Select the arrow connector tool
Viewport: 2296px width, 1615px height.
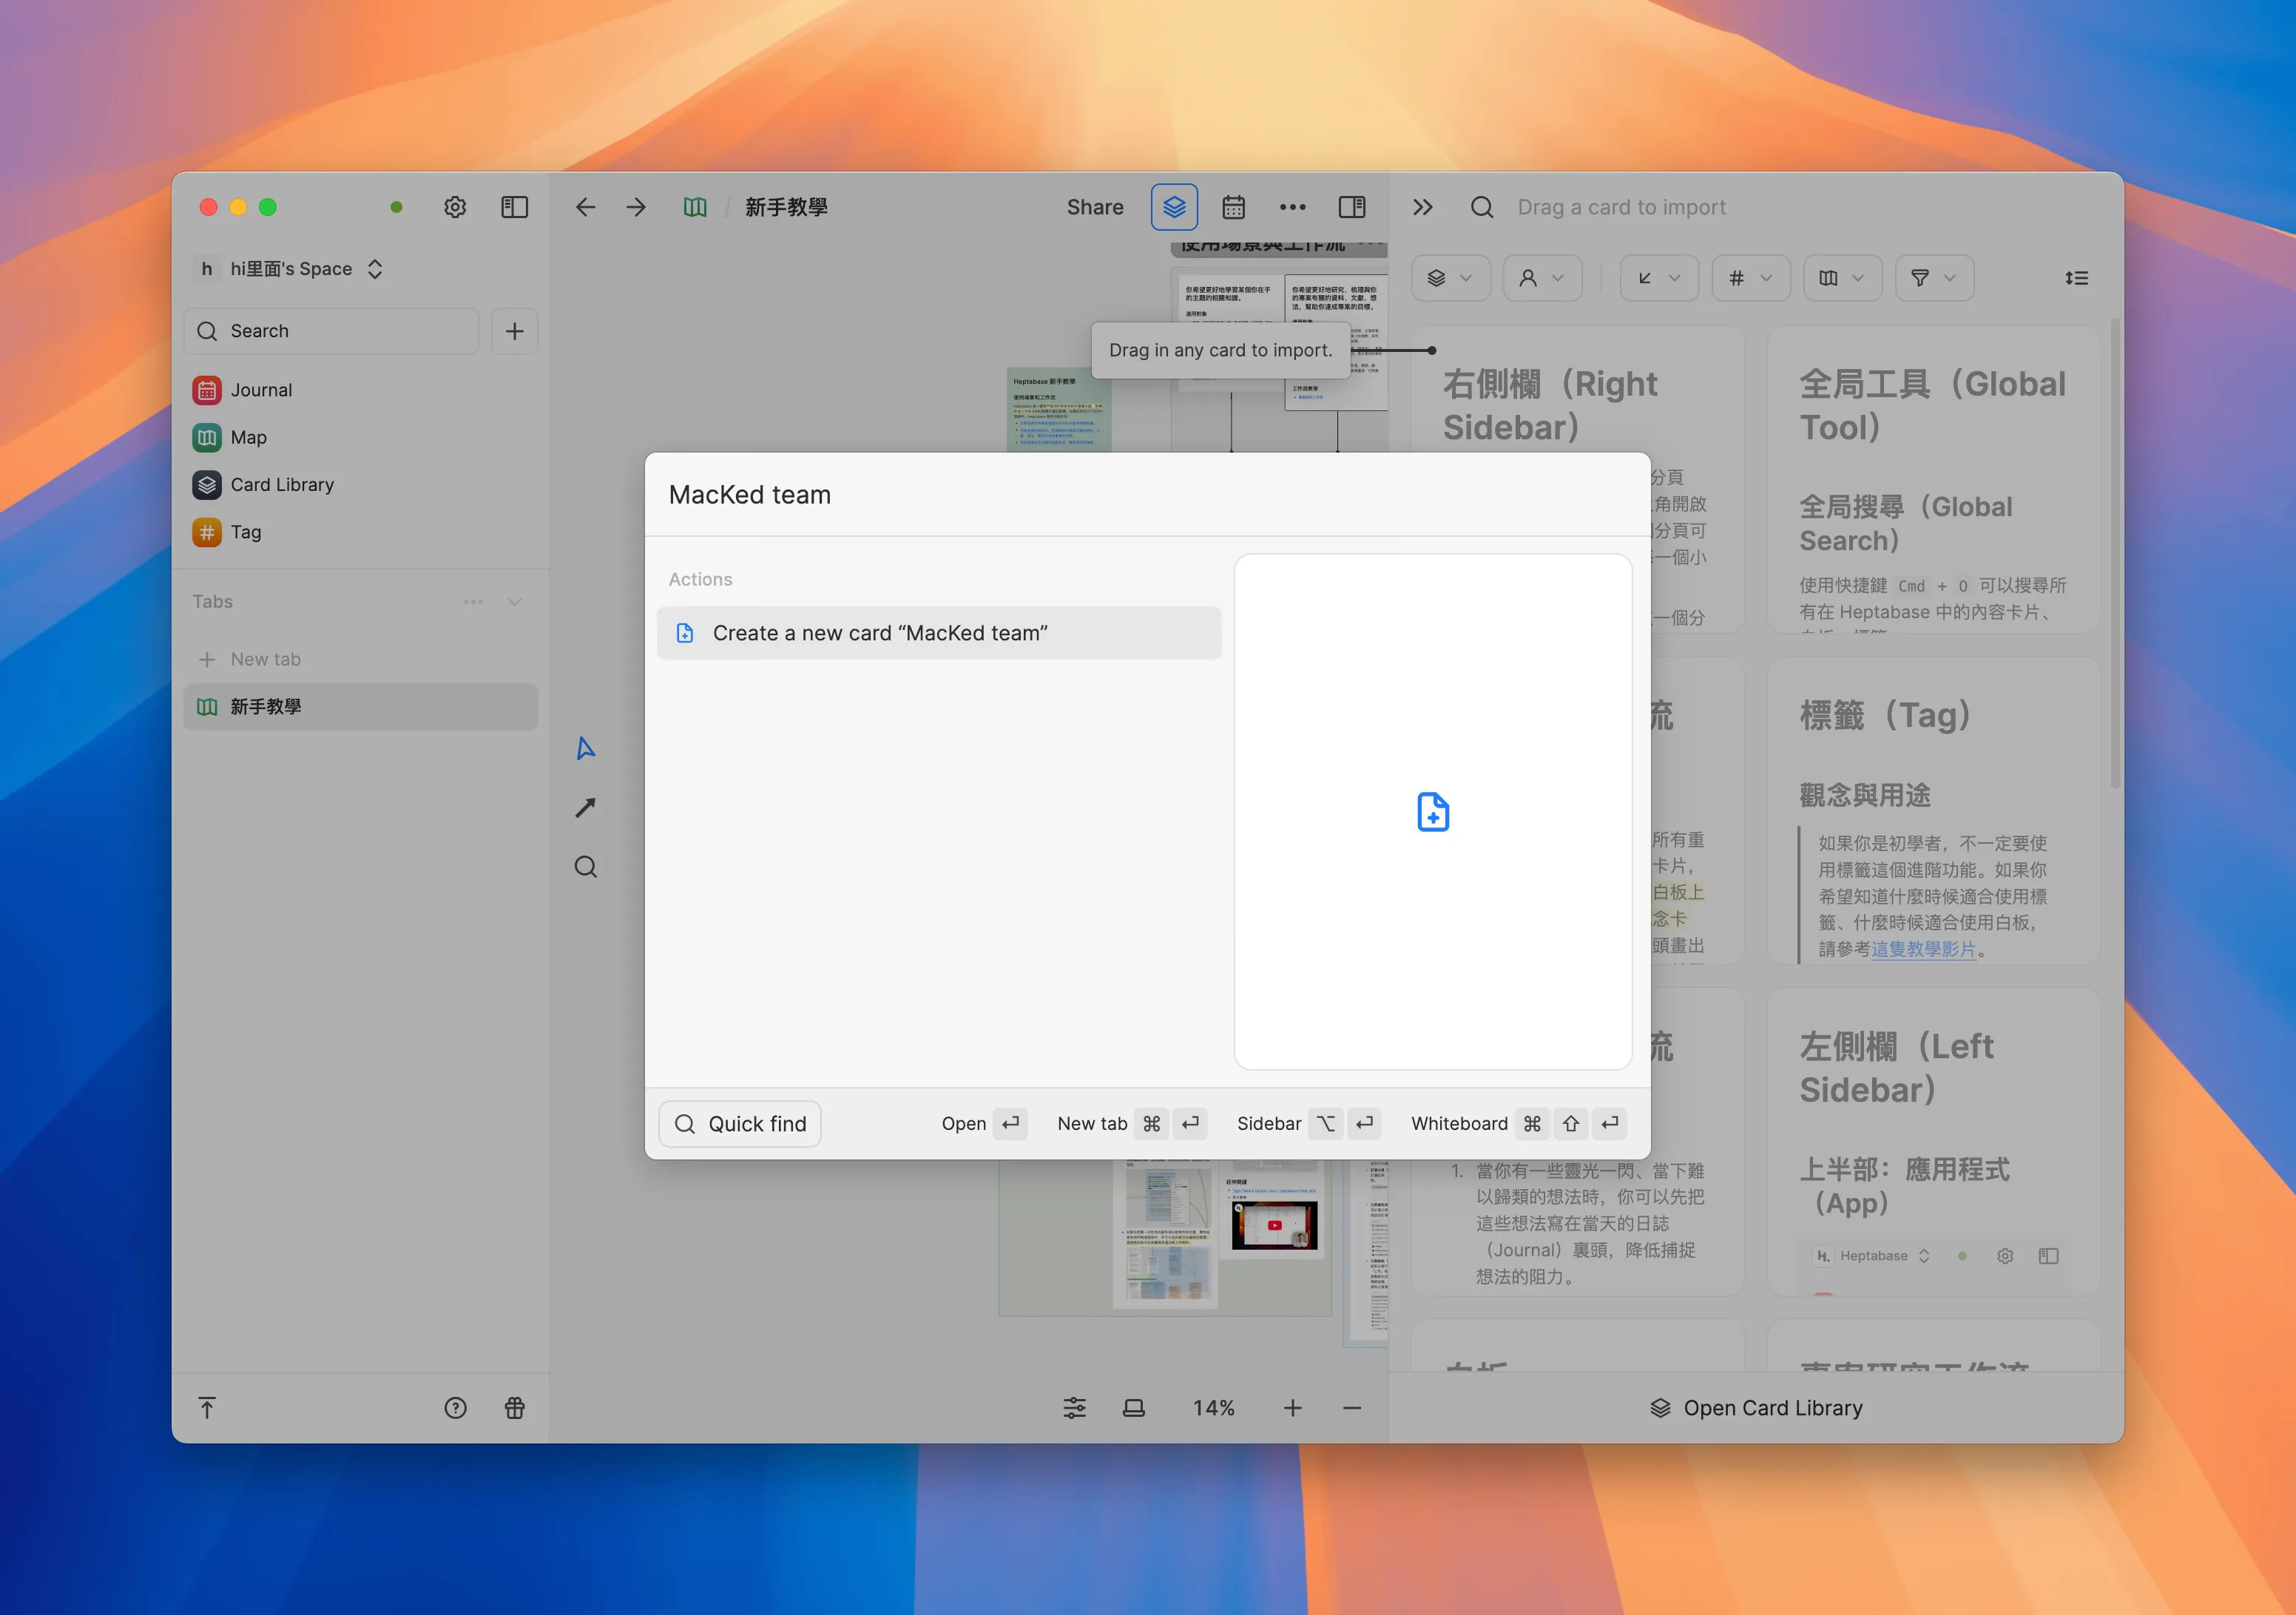(x=586, y=808)
